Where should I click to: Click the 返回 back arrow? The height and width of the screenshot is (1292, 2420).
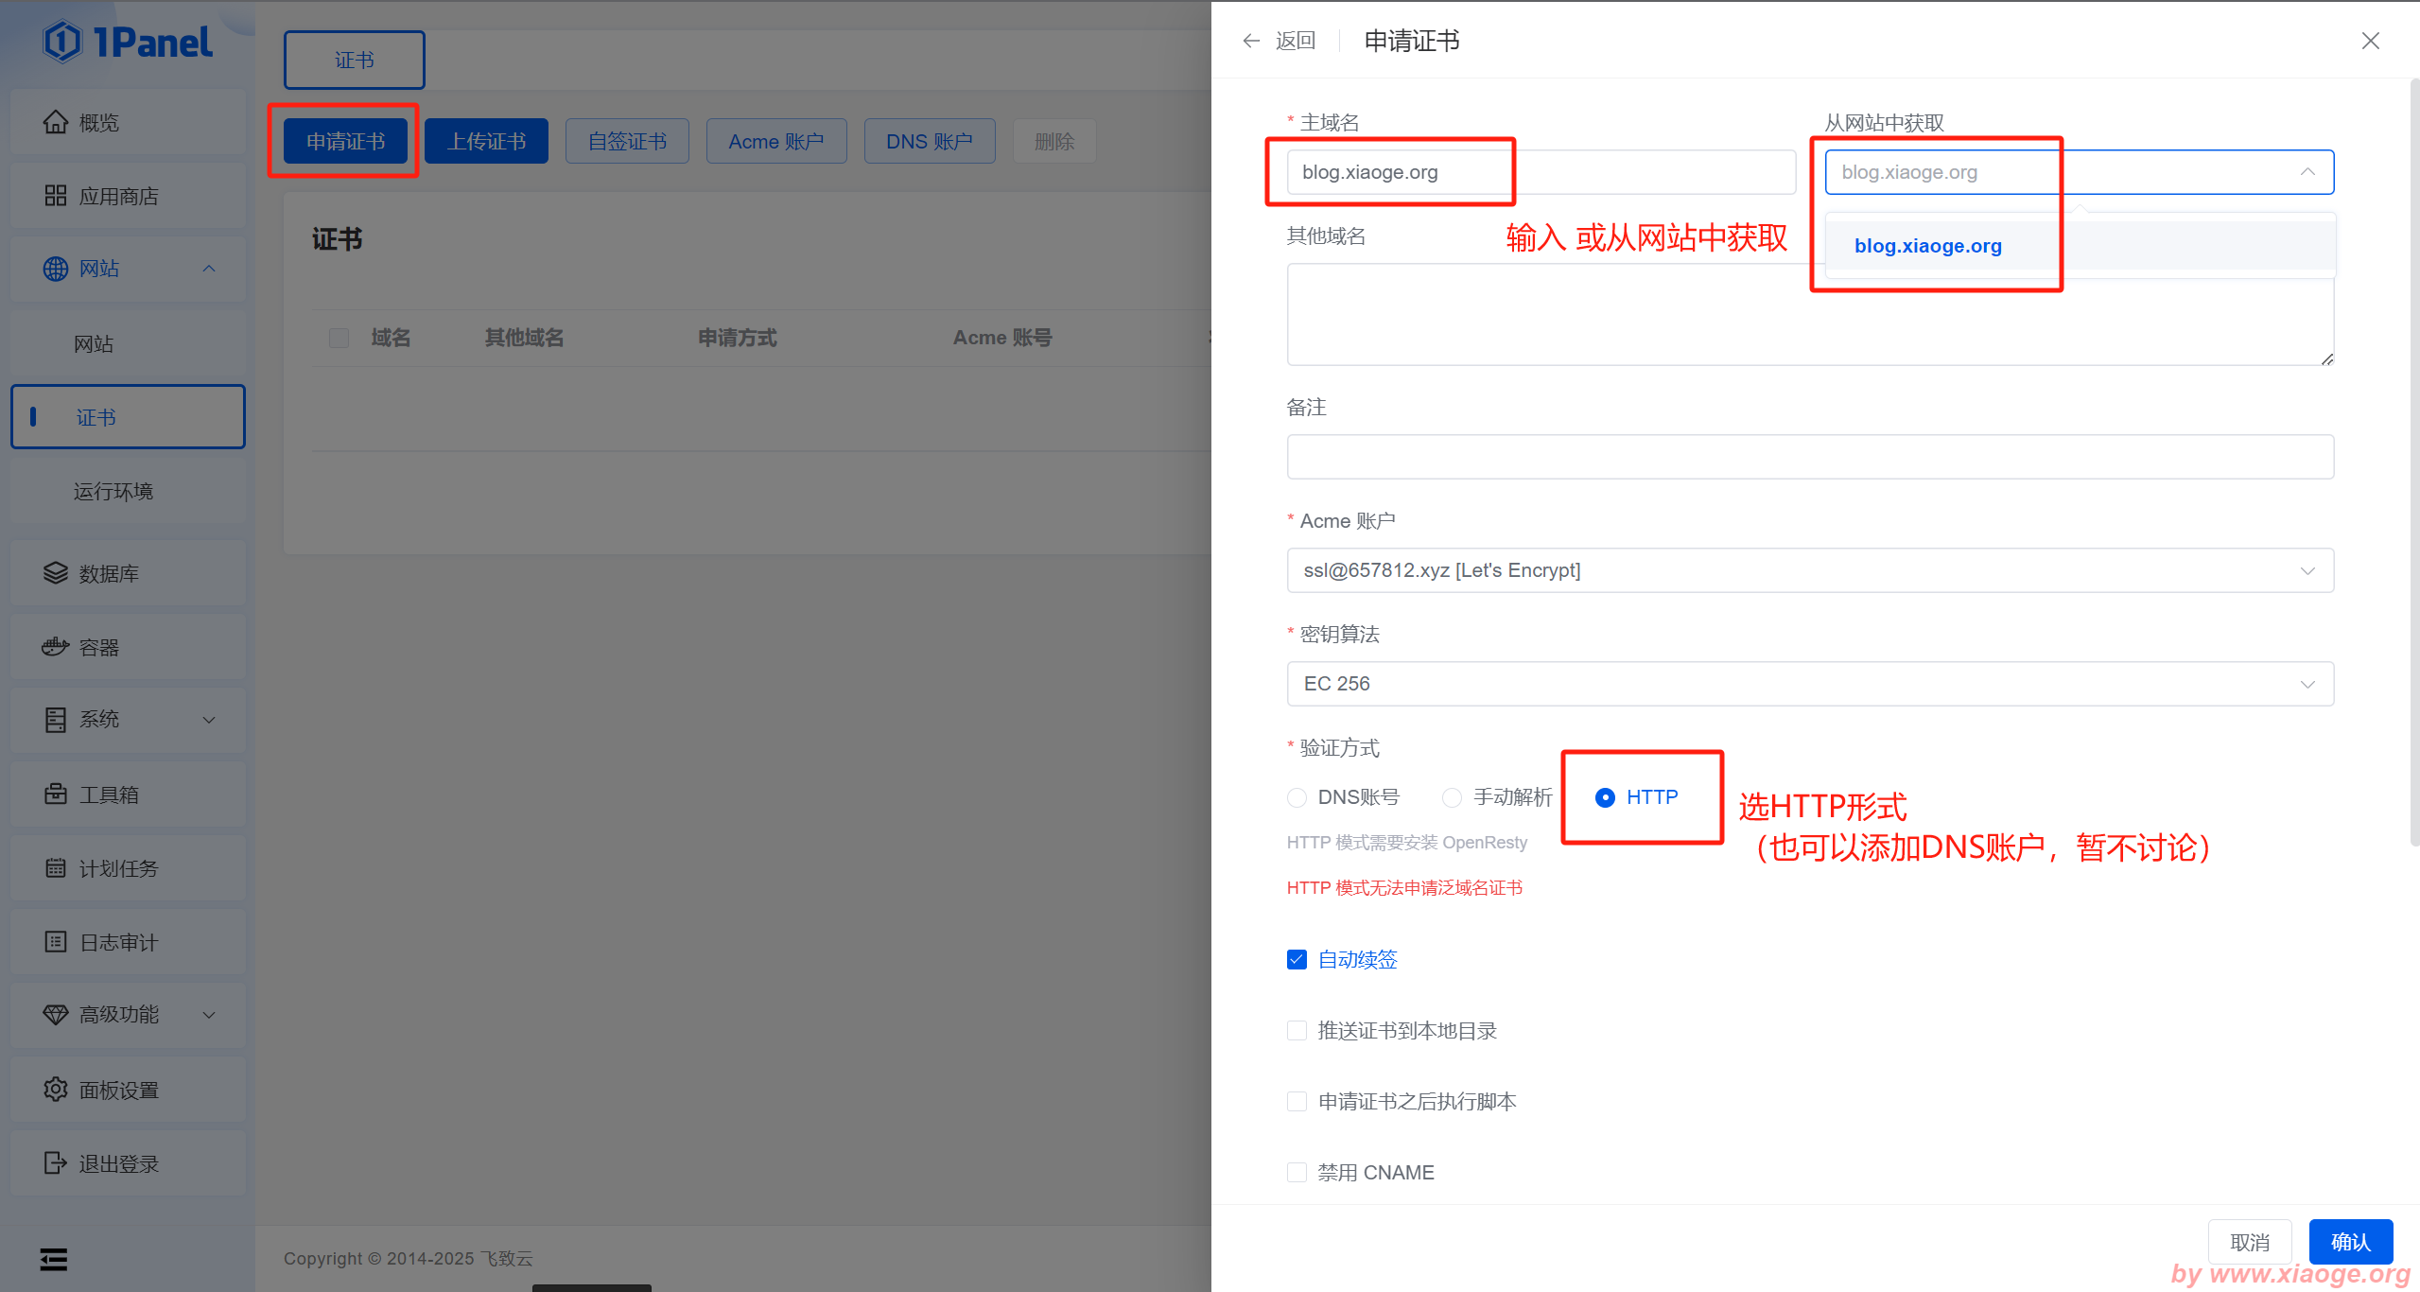(x=1252, y=41)
